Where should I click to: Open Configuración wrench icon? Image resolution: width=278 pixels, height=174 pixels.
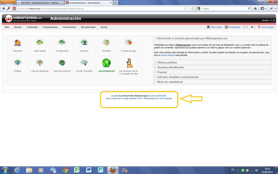pyautogui.click(x=62, y=43)
